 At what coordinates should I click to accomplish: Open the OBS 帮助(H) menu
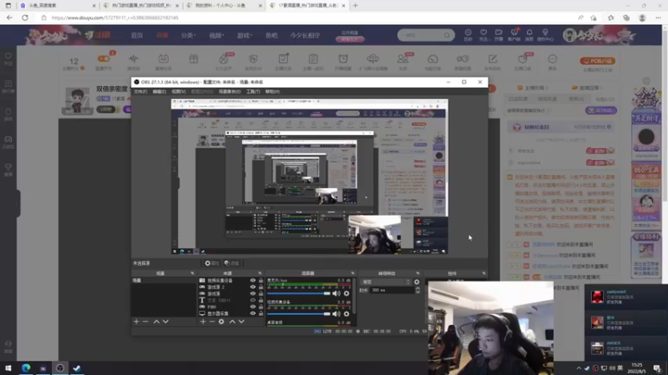point(272,92)
